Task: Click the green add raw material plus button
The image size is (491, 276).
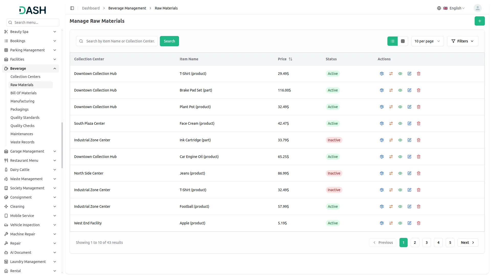Action: (479, 21)
